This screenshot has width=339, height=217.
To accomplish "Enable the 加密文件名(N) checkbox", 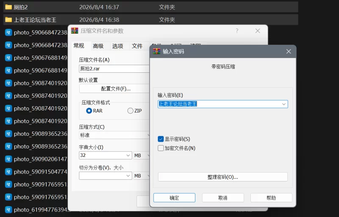I will 161,148.
